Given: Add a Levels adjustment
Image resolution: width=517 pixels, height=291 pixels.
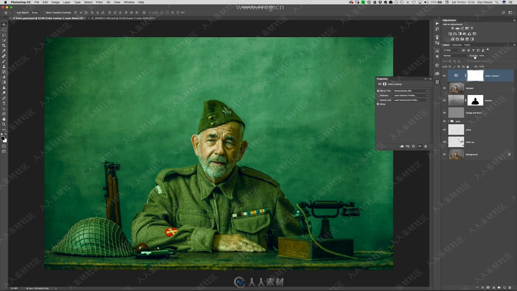Looking at the screenshot, I should (x=457, y=28).
